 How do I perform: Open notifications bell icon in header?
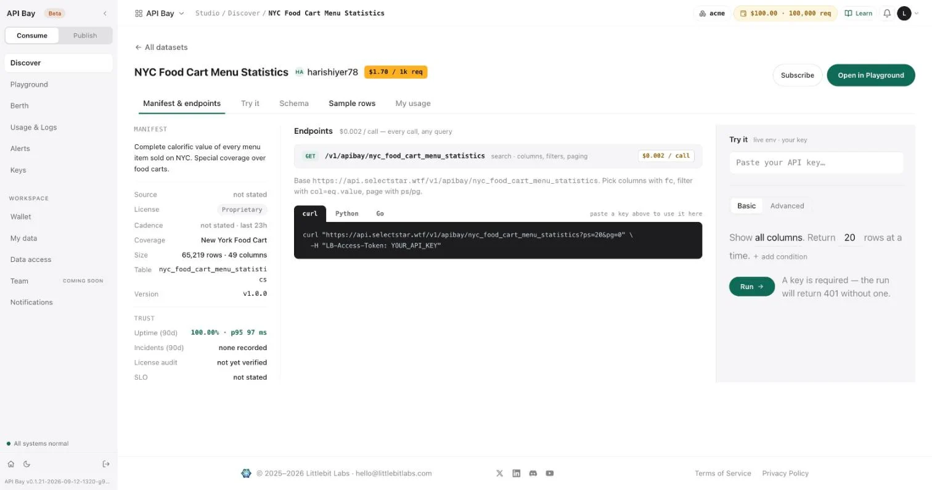click(x=887, y=13)
